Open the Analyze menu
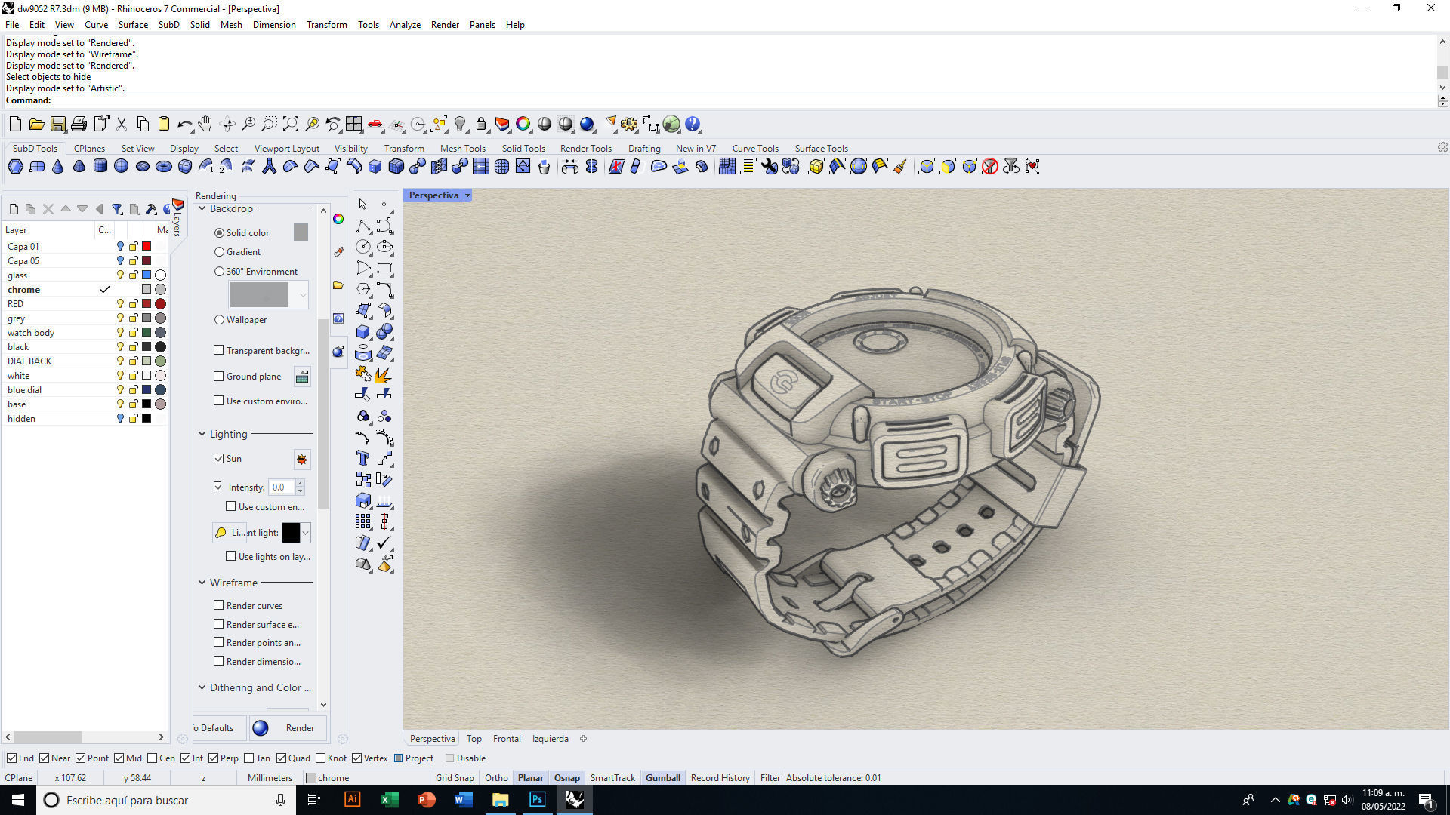 pos(405,25)
